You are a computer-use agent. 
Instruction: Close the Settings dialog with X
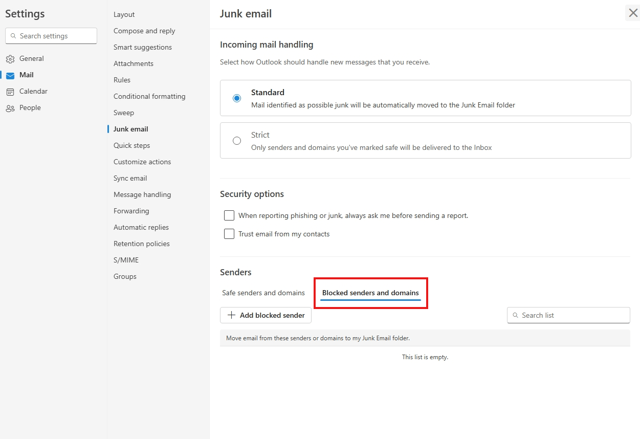pyautogui.click(x=633, y=13)
